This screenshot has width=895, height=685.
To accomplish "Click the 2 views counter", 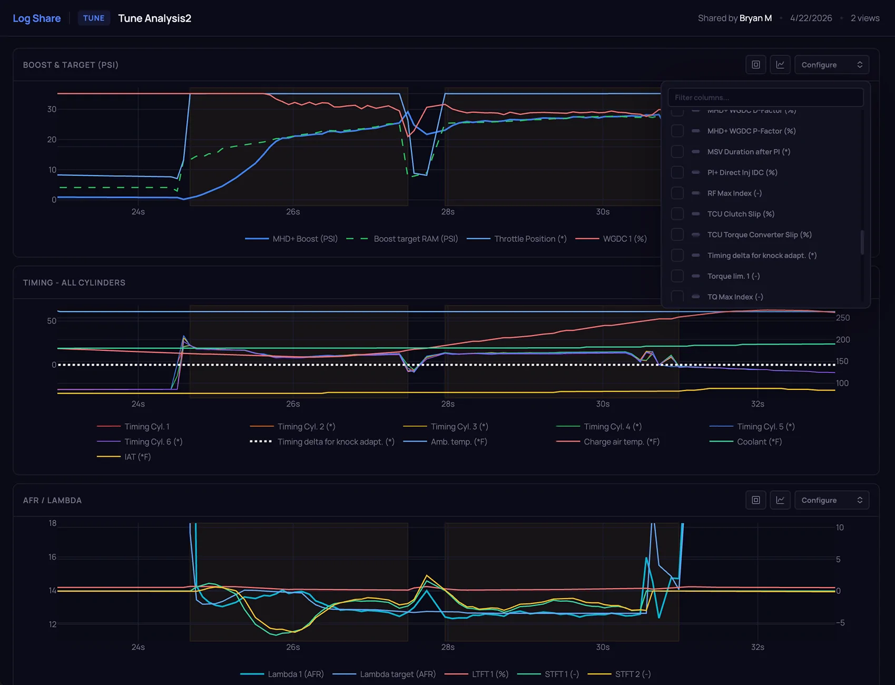I will pos(865,18).
